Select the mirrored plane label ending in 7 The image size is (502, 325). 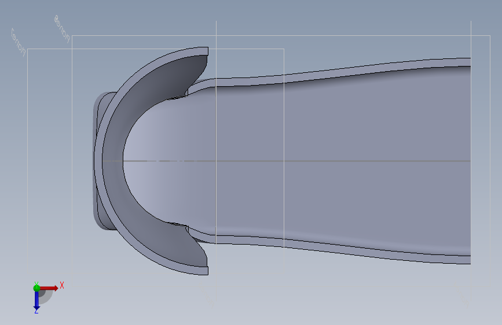(x=19, y=42)
